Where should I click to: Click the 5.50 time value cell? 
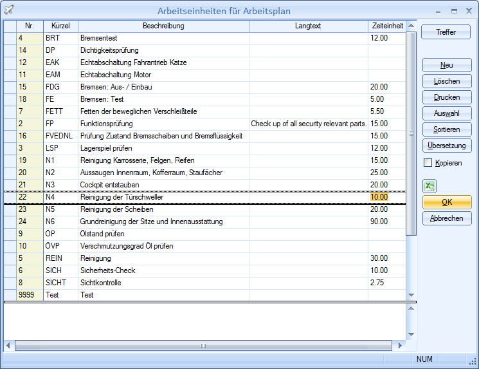387,111
